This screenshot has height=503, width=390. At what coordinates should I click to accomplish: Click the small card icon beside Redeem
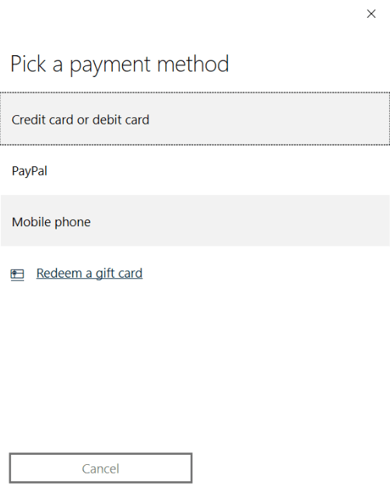[17, 274]
